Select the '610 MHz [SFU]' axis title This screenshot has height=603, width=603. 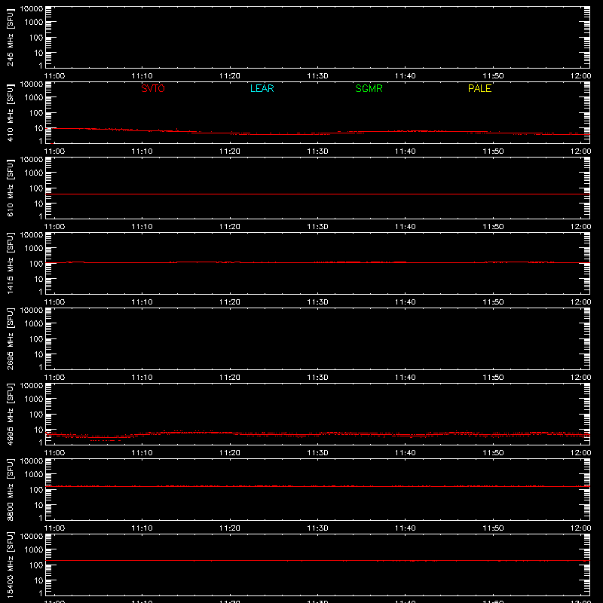tap(10, 188)
